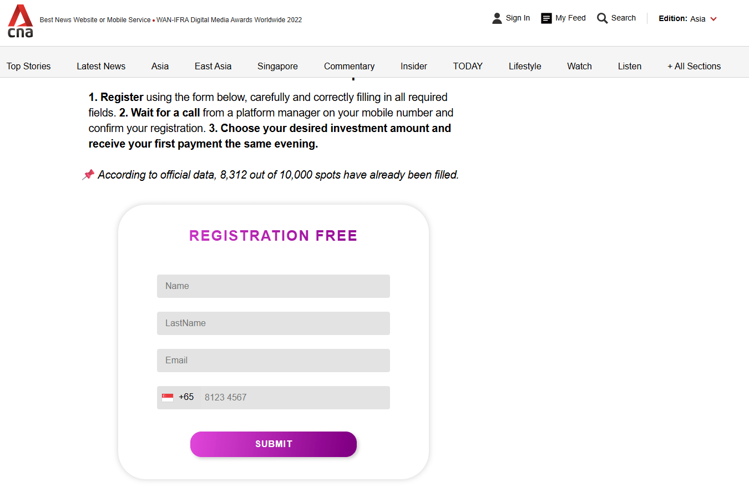
Task: Click the purple gradient SUBMIT bar
Action: (274, 444)
